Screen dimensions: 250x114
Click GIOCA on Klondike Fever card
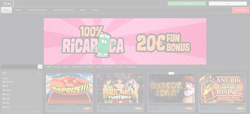pos(189,108)
